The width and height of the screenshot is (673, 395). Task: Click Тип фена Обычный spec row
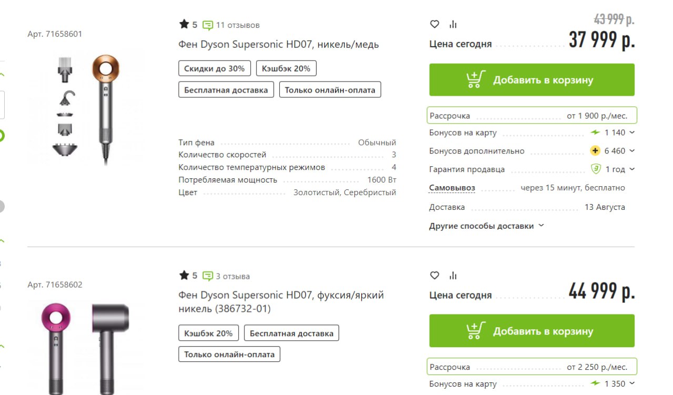[x=287, y=143]
